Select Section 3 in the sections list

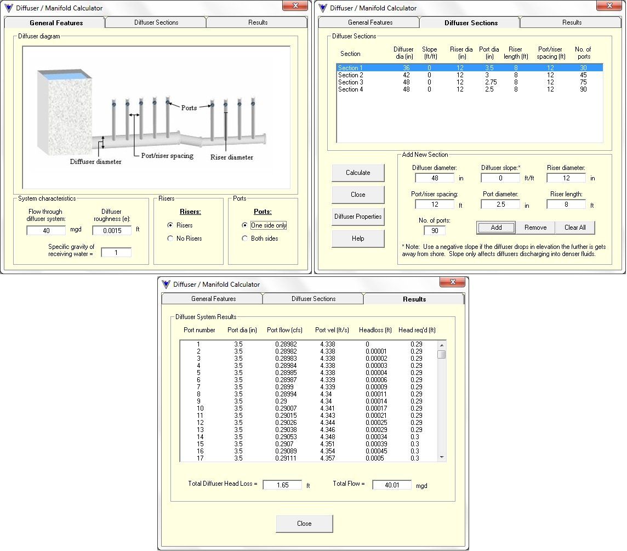[384, 82]
